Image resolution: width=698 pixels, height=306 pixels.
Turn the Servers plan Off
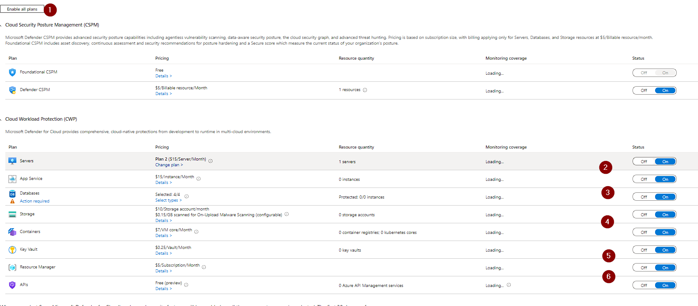coord(644,161)
